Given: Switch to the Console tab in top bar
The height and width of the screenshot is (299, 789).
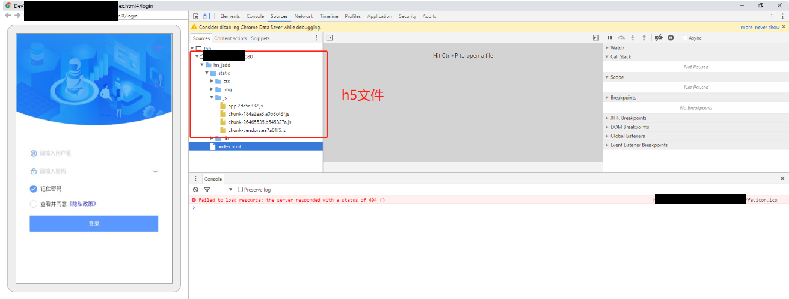Looking at the screenshot, I should click(255, 16).
